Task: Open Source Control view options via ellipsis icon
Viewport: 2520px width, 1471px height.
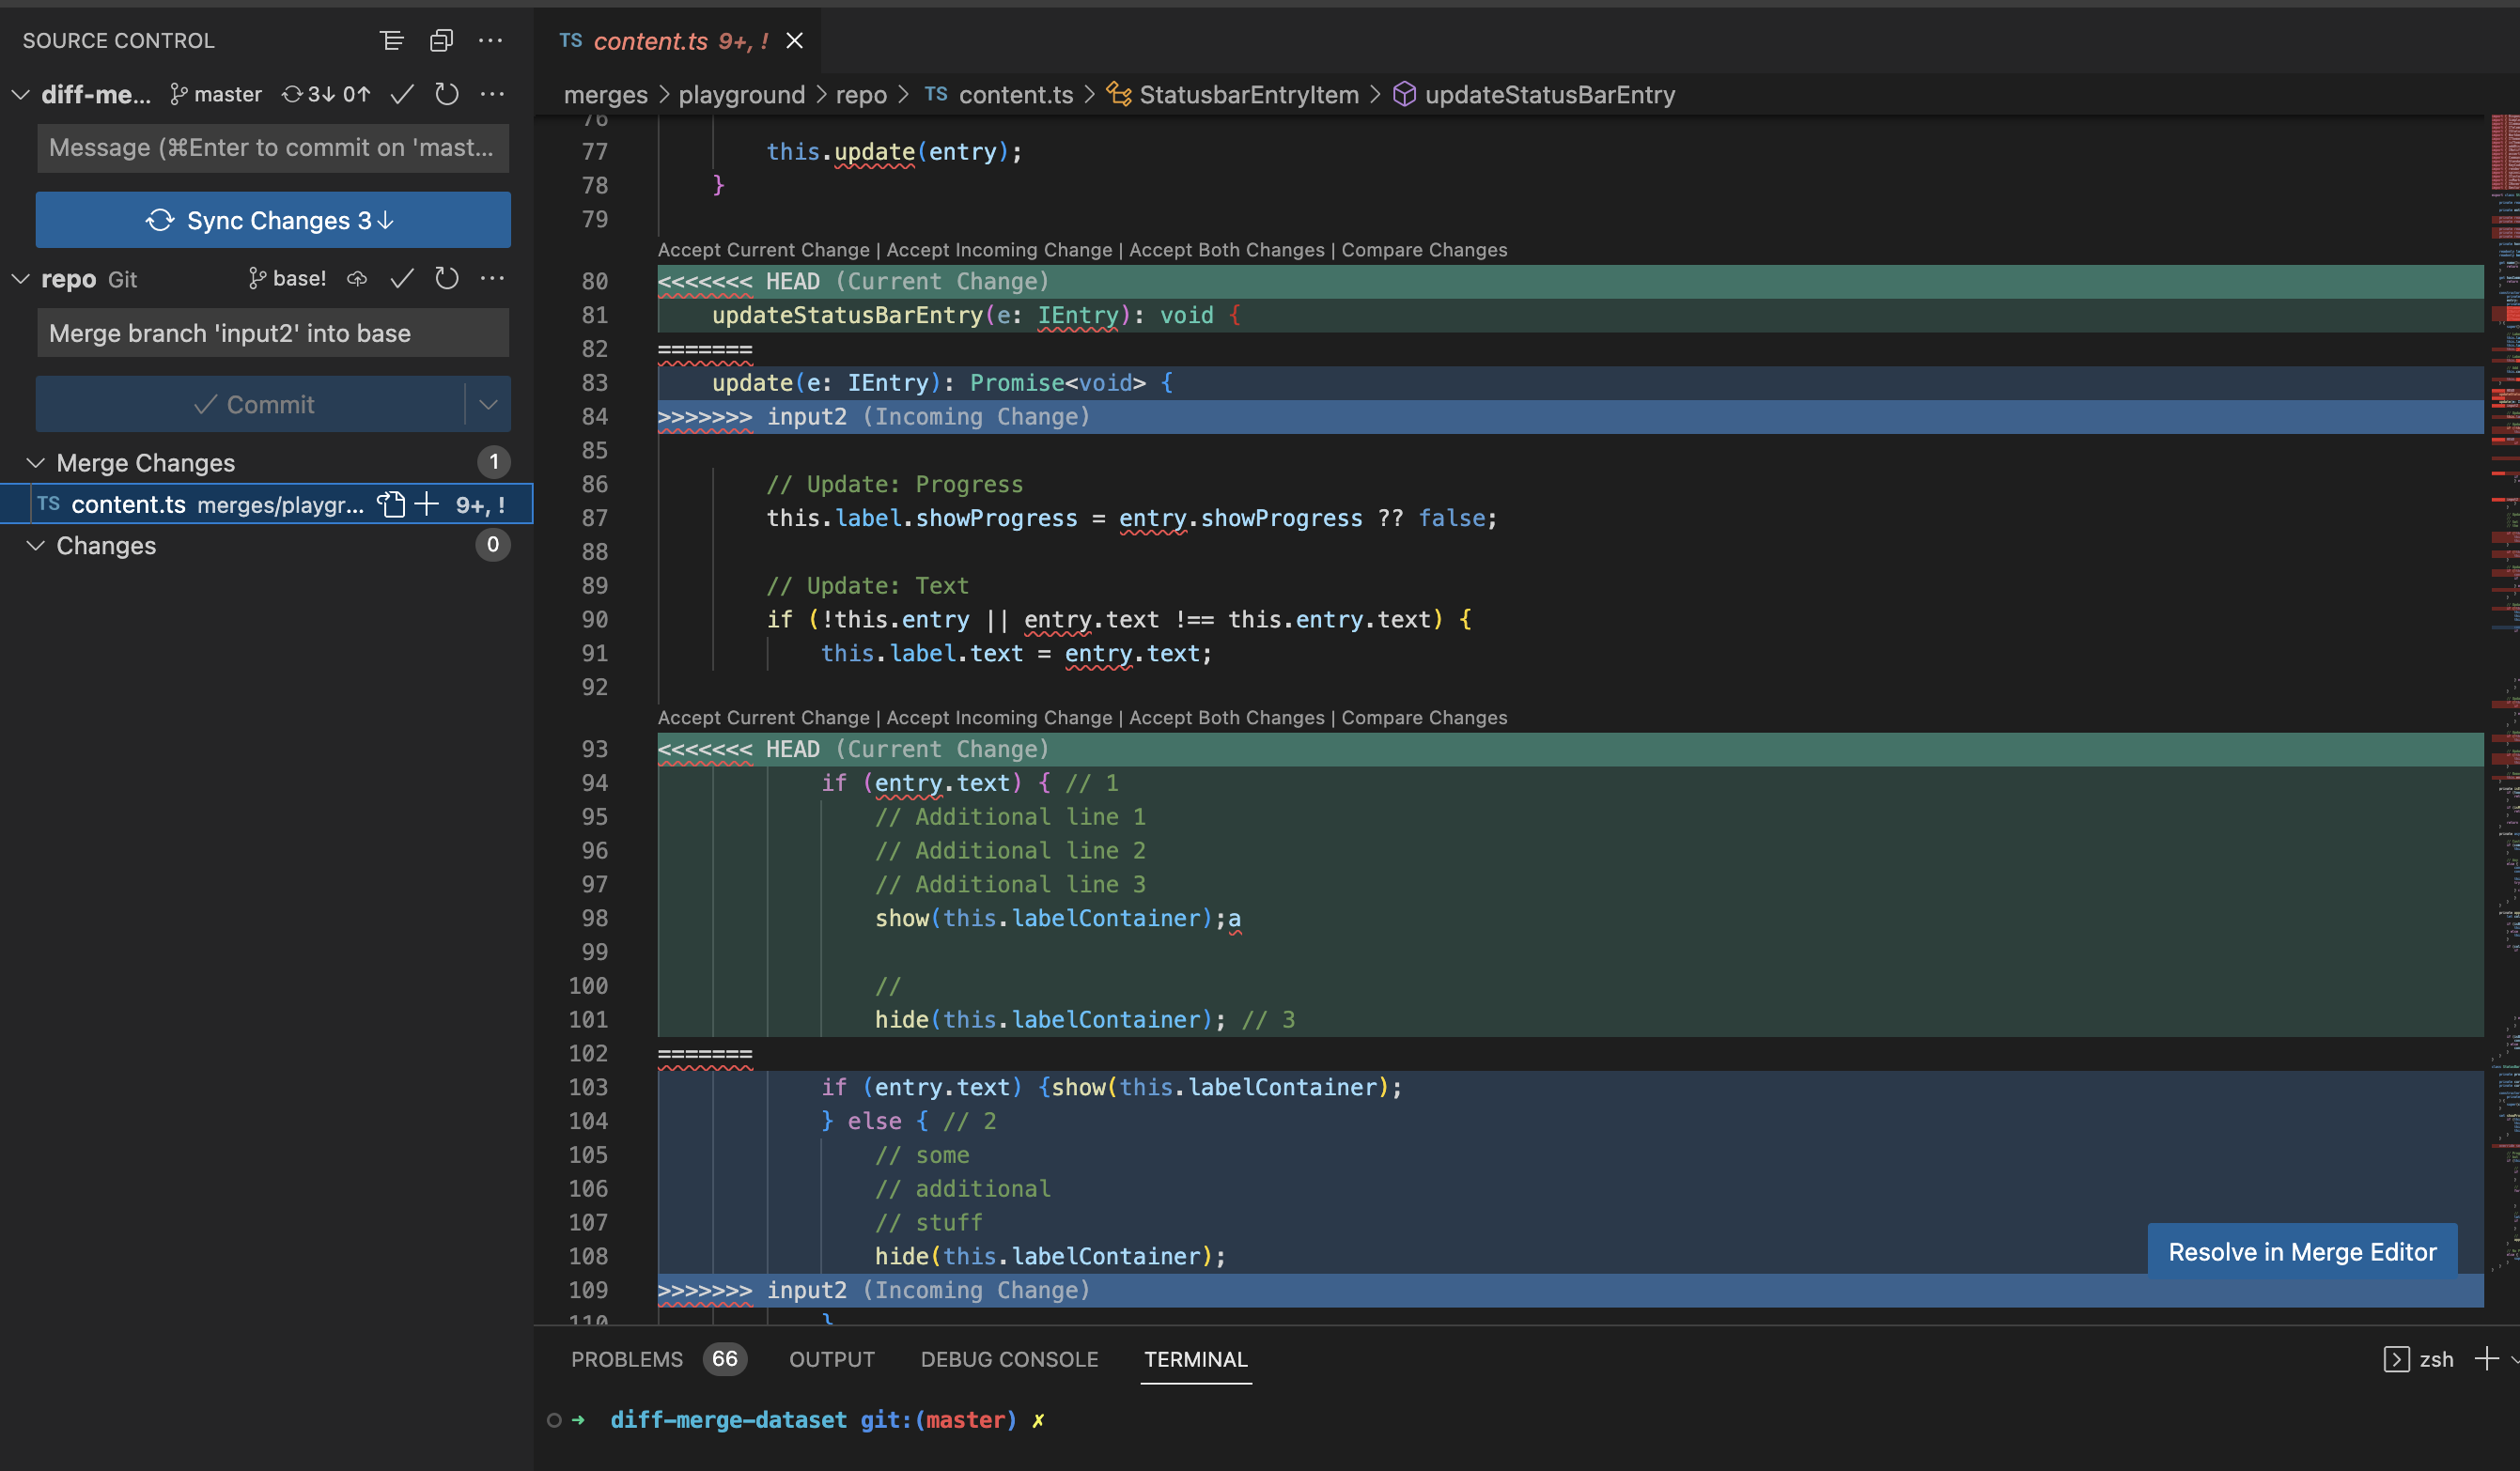Action: [x=491, y=40]
